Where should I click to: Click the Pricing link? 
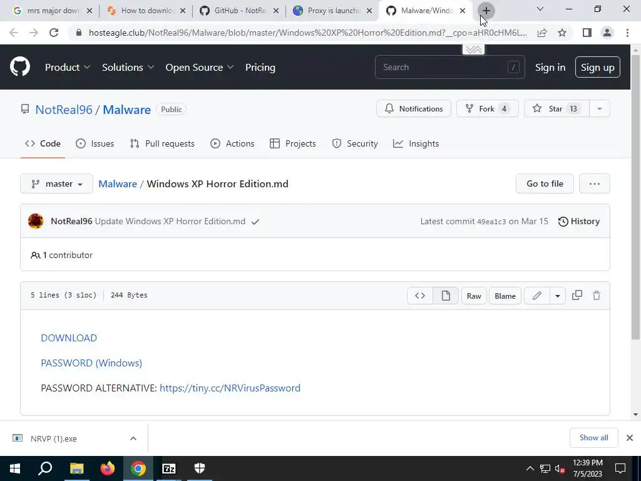click(260, 67)
